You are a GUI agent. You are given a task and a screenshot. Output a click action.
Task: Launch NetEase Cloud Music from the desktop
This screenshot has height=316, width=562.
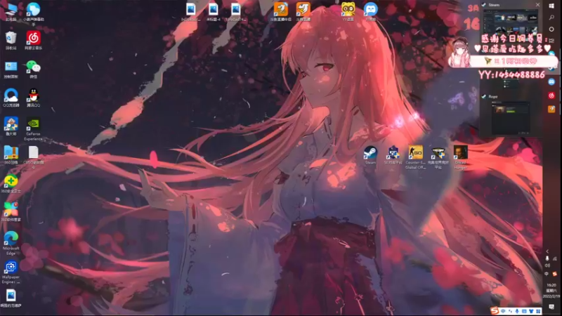[x=33, y=40]
